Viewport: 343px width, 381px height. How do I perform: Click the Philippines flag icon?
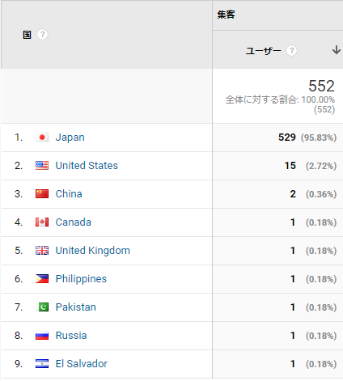pyautogui.click(x=42, y=279)
